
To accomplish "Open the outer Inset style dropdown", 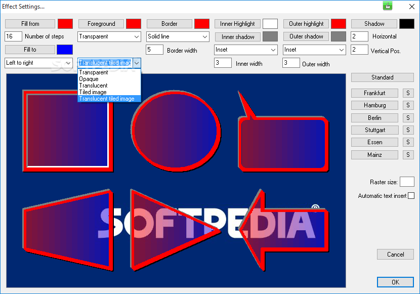I will pos(314,50).
